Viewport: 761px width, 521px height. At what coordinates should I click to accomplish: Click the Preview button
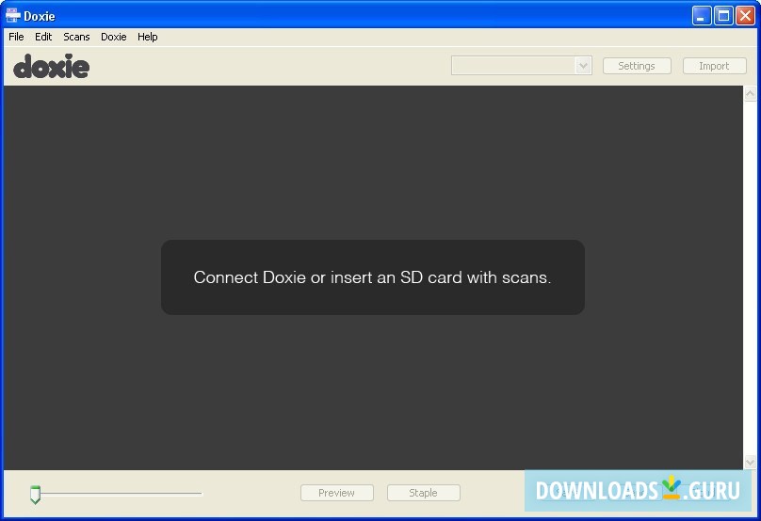[337, 493]
